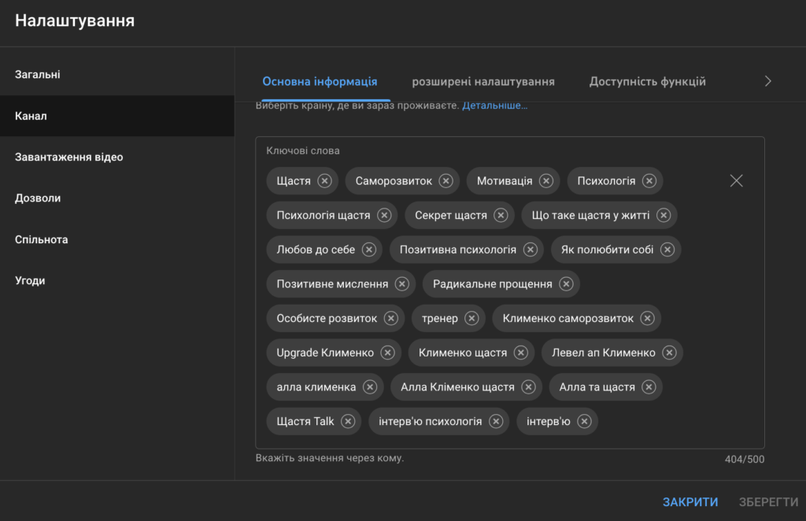Go to 'Завантаження відео' in the sidebar
Viewport: 806px width, 521px height.
(x=69, y=157)
